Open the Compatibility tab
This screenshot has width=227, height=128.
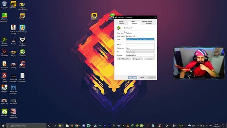[x=148, y=23]
